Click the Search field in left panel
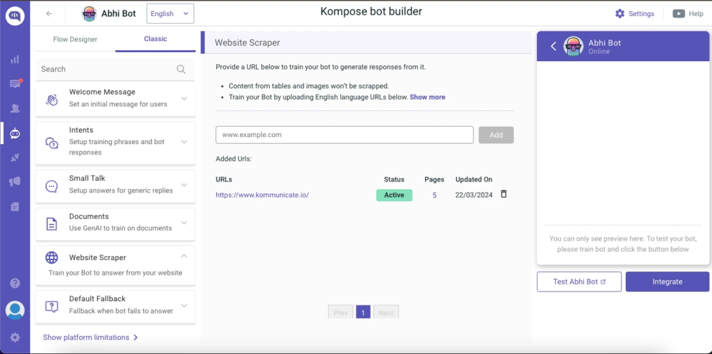 [x=115, y=69]
